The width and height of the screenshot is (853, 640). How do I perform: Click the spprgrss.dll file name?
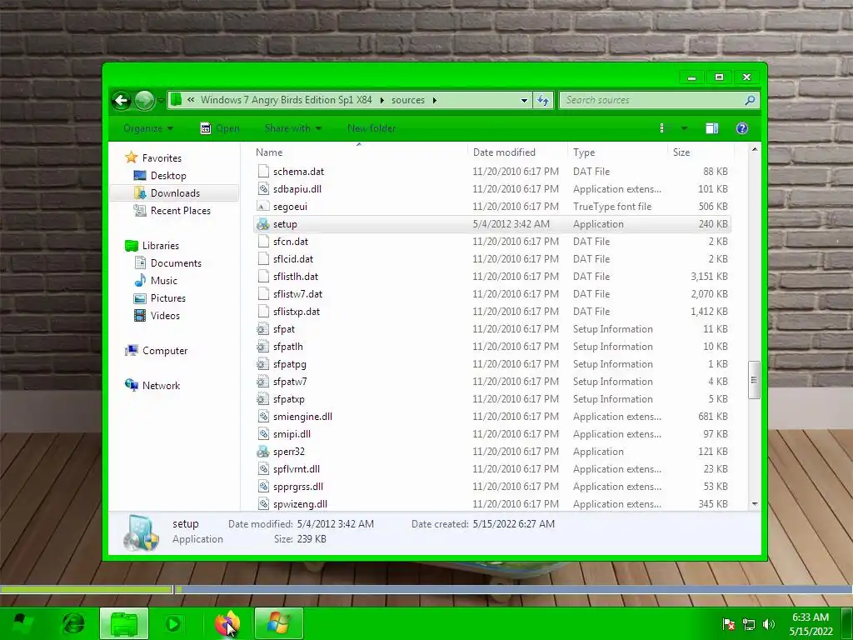[298, 487]
